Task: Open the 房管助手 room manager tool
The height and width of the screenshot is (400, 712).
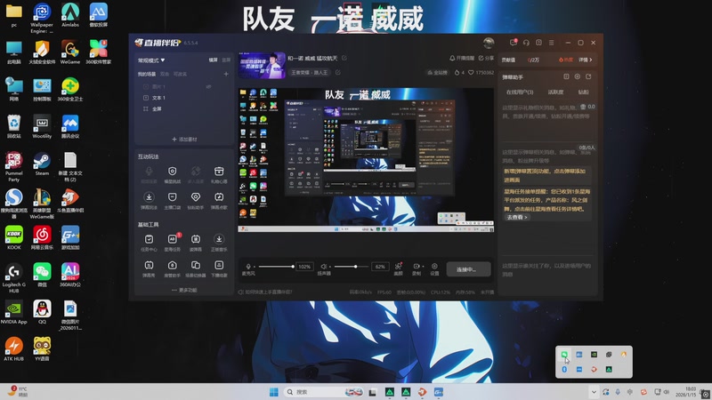Action: 172,268
